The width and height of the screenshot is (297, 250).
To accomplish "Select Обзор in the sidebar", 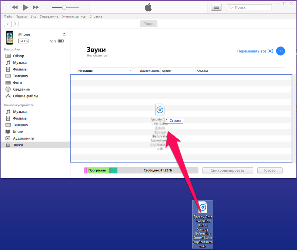I will pyautogui.click(x=18, y=56).
